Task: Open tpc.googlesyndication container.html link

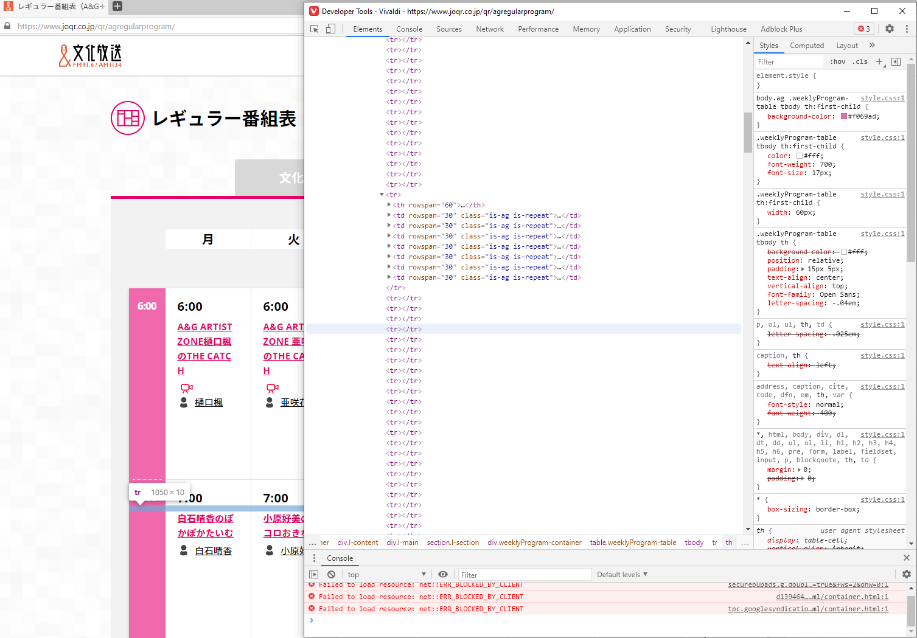Action: click(x=808, y=609)
